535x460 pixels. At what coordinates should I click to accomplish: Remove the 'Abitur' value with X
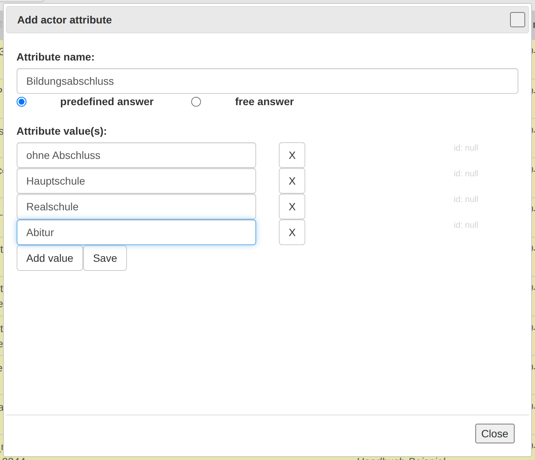click(x=292, y=232)
